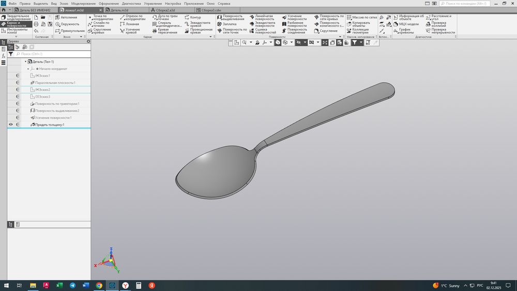Select the Окружность tool
Viewport: 517px width, 291px height.
[67, 24]
